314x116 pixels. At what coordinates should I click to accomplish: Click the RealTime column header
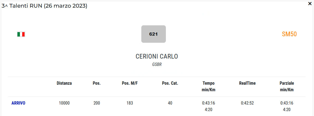tap(247, 83)
